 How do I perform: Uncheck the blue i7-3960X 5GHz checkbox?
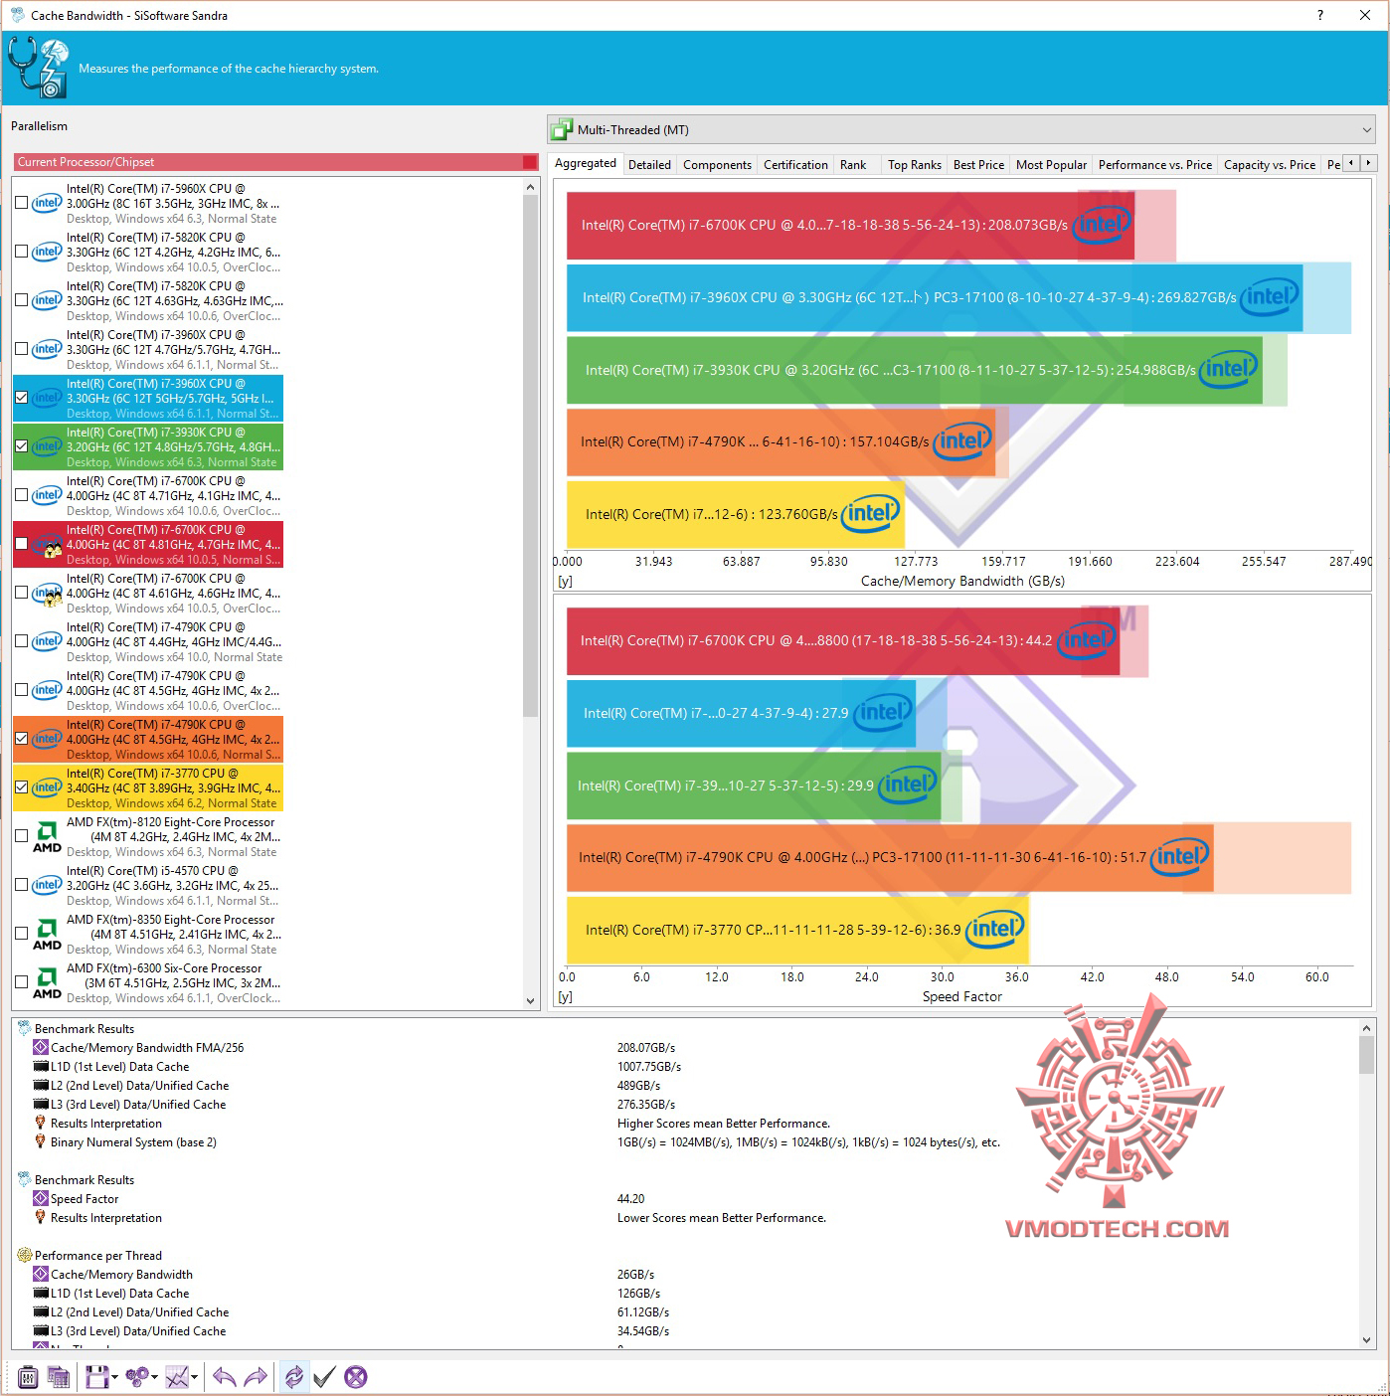click(x=22, y=398)
